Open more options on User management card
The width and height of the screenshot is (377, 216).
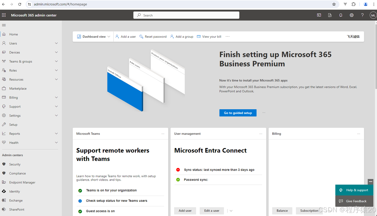click(261, 134)
